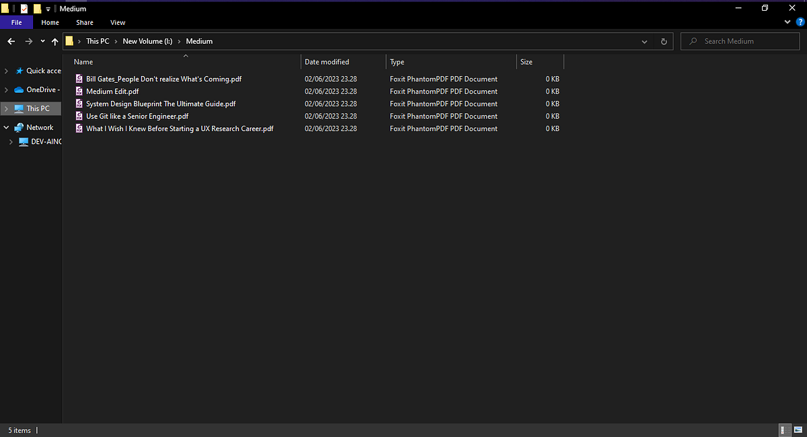Select Network in the navigation pane
The image size is (807, 437).
[40, 127]
